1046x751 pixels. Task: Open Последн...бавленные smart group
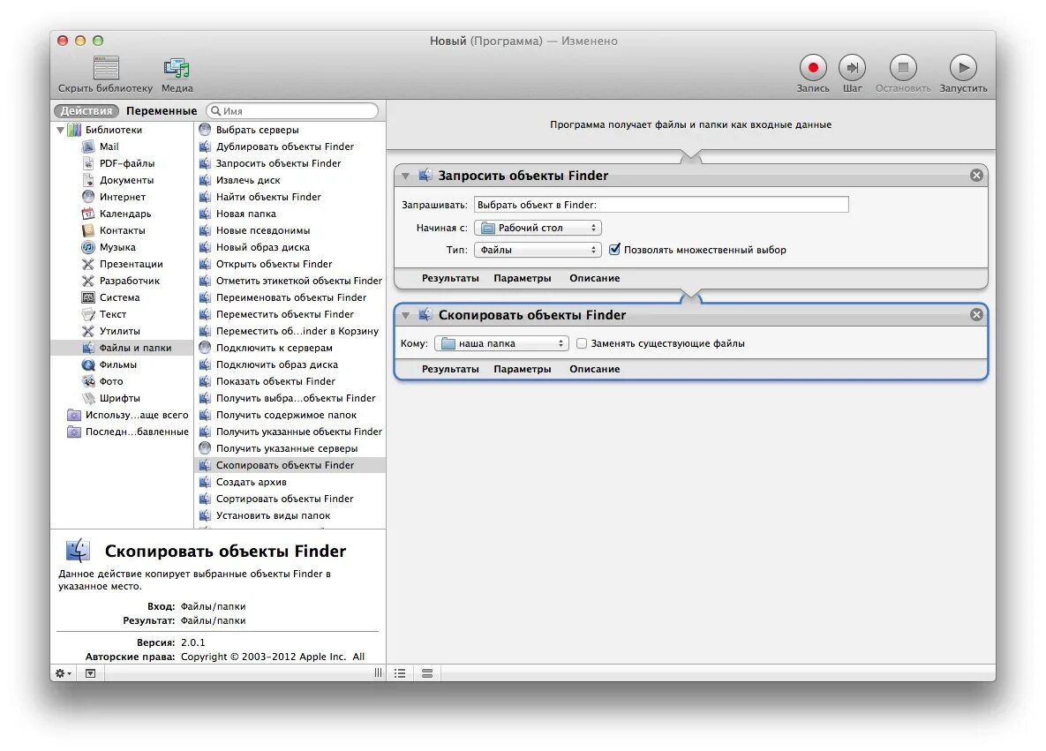coord(136,432)
